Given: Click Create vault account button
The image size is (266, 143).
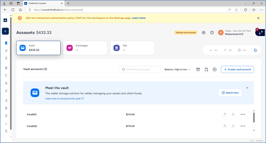Looking at the screenshot, I should [237, 70].
